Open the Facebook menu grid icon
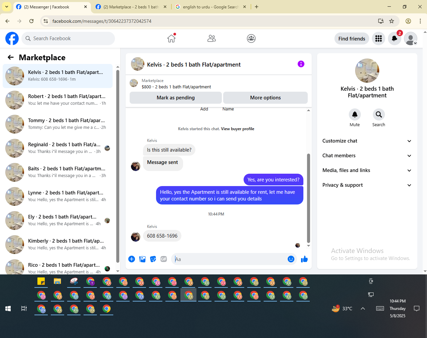Screen dimensions: 427x338 click(379, 38)
